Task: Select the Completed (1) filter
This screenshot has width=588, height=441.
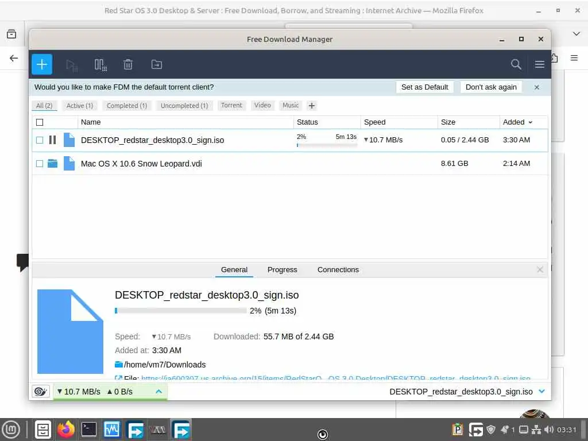Action: [x=127, y=106]
